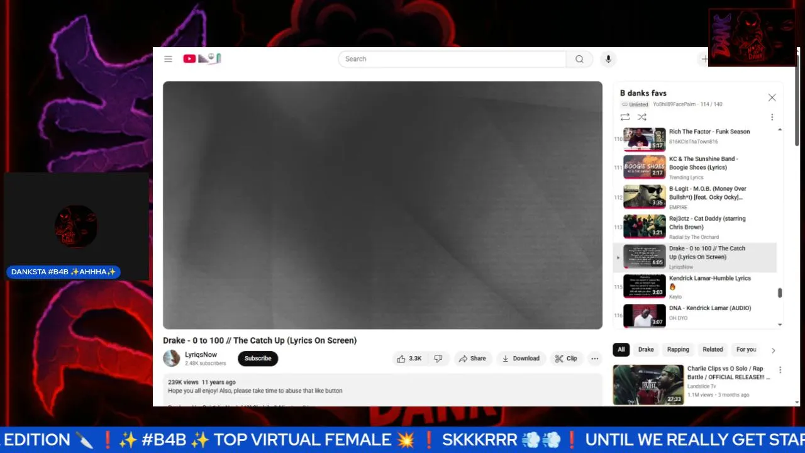Click in the Search input field

452,59
